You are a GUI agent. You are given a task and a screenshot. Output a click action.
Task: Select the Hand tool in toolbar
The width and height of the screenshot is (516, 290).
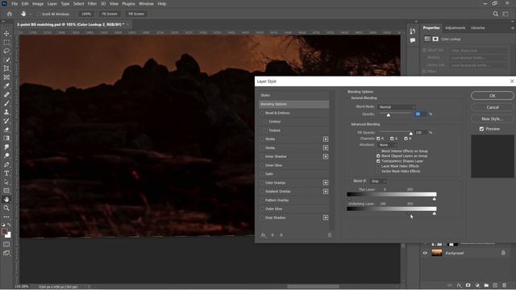6,199
